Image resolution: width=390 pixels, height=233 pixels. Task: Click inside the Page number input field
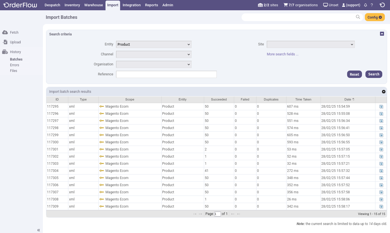tap(217, 214)
